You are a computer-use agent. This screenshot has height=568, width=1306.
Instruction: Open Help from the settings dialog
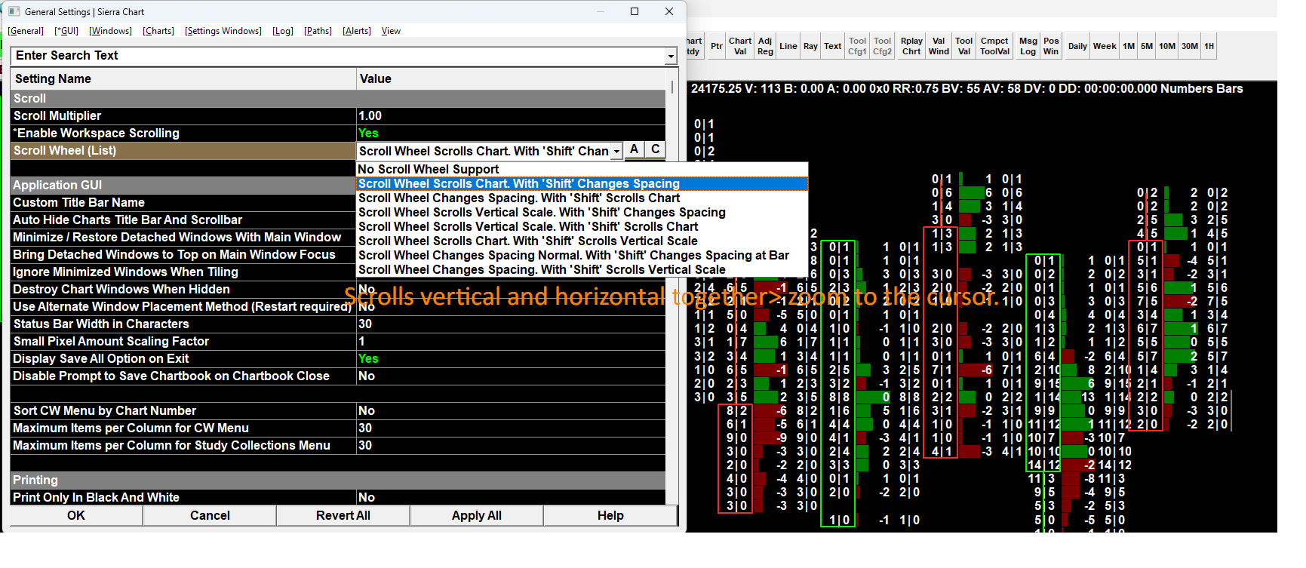[610, 515]
